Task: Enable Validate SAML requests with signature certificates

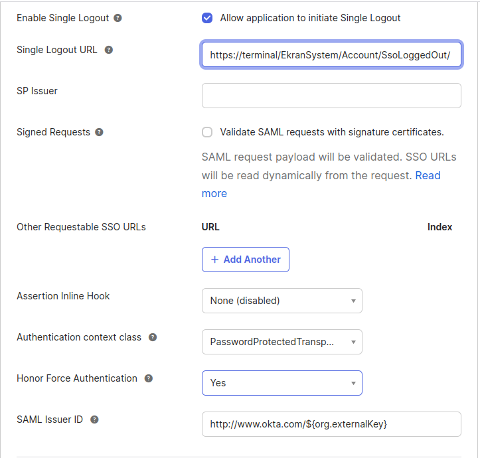Action: pos(207,132)
